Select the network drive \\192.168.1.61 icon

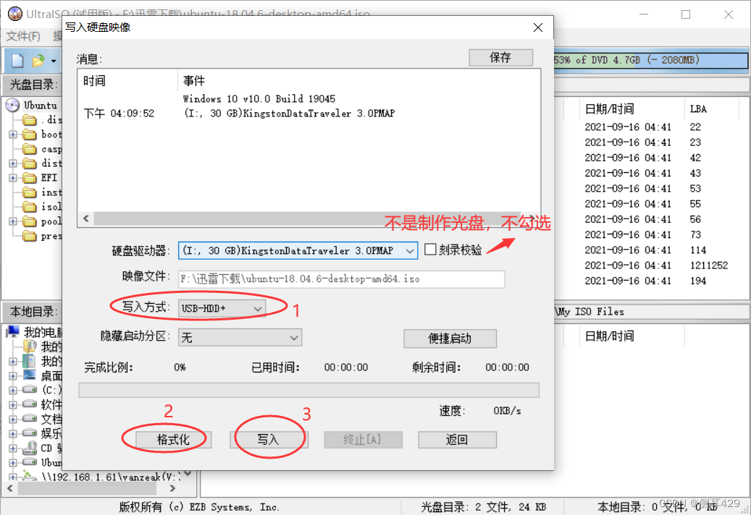30,476
